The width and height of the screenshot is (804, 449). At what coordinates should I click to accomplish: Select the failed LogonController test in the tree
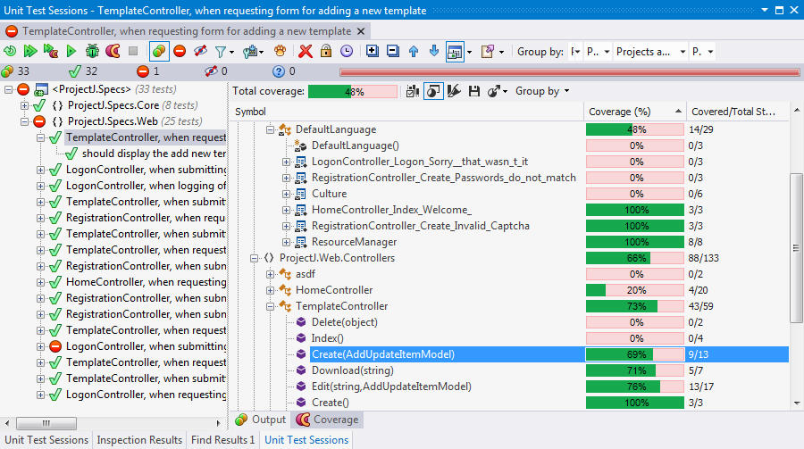[x=147, y=346]
